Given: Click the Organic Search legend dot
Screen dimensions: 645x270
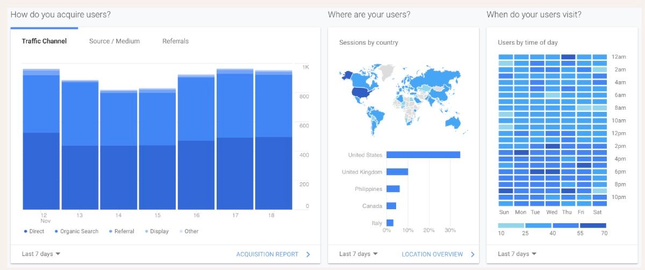Looking at the screenshot, I should (x=56, y=231).
